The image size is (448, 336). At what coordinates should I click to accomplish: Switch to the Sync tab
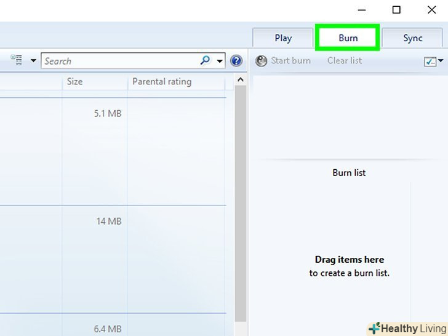(412, 38)
